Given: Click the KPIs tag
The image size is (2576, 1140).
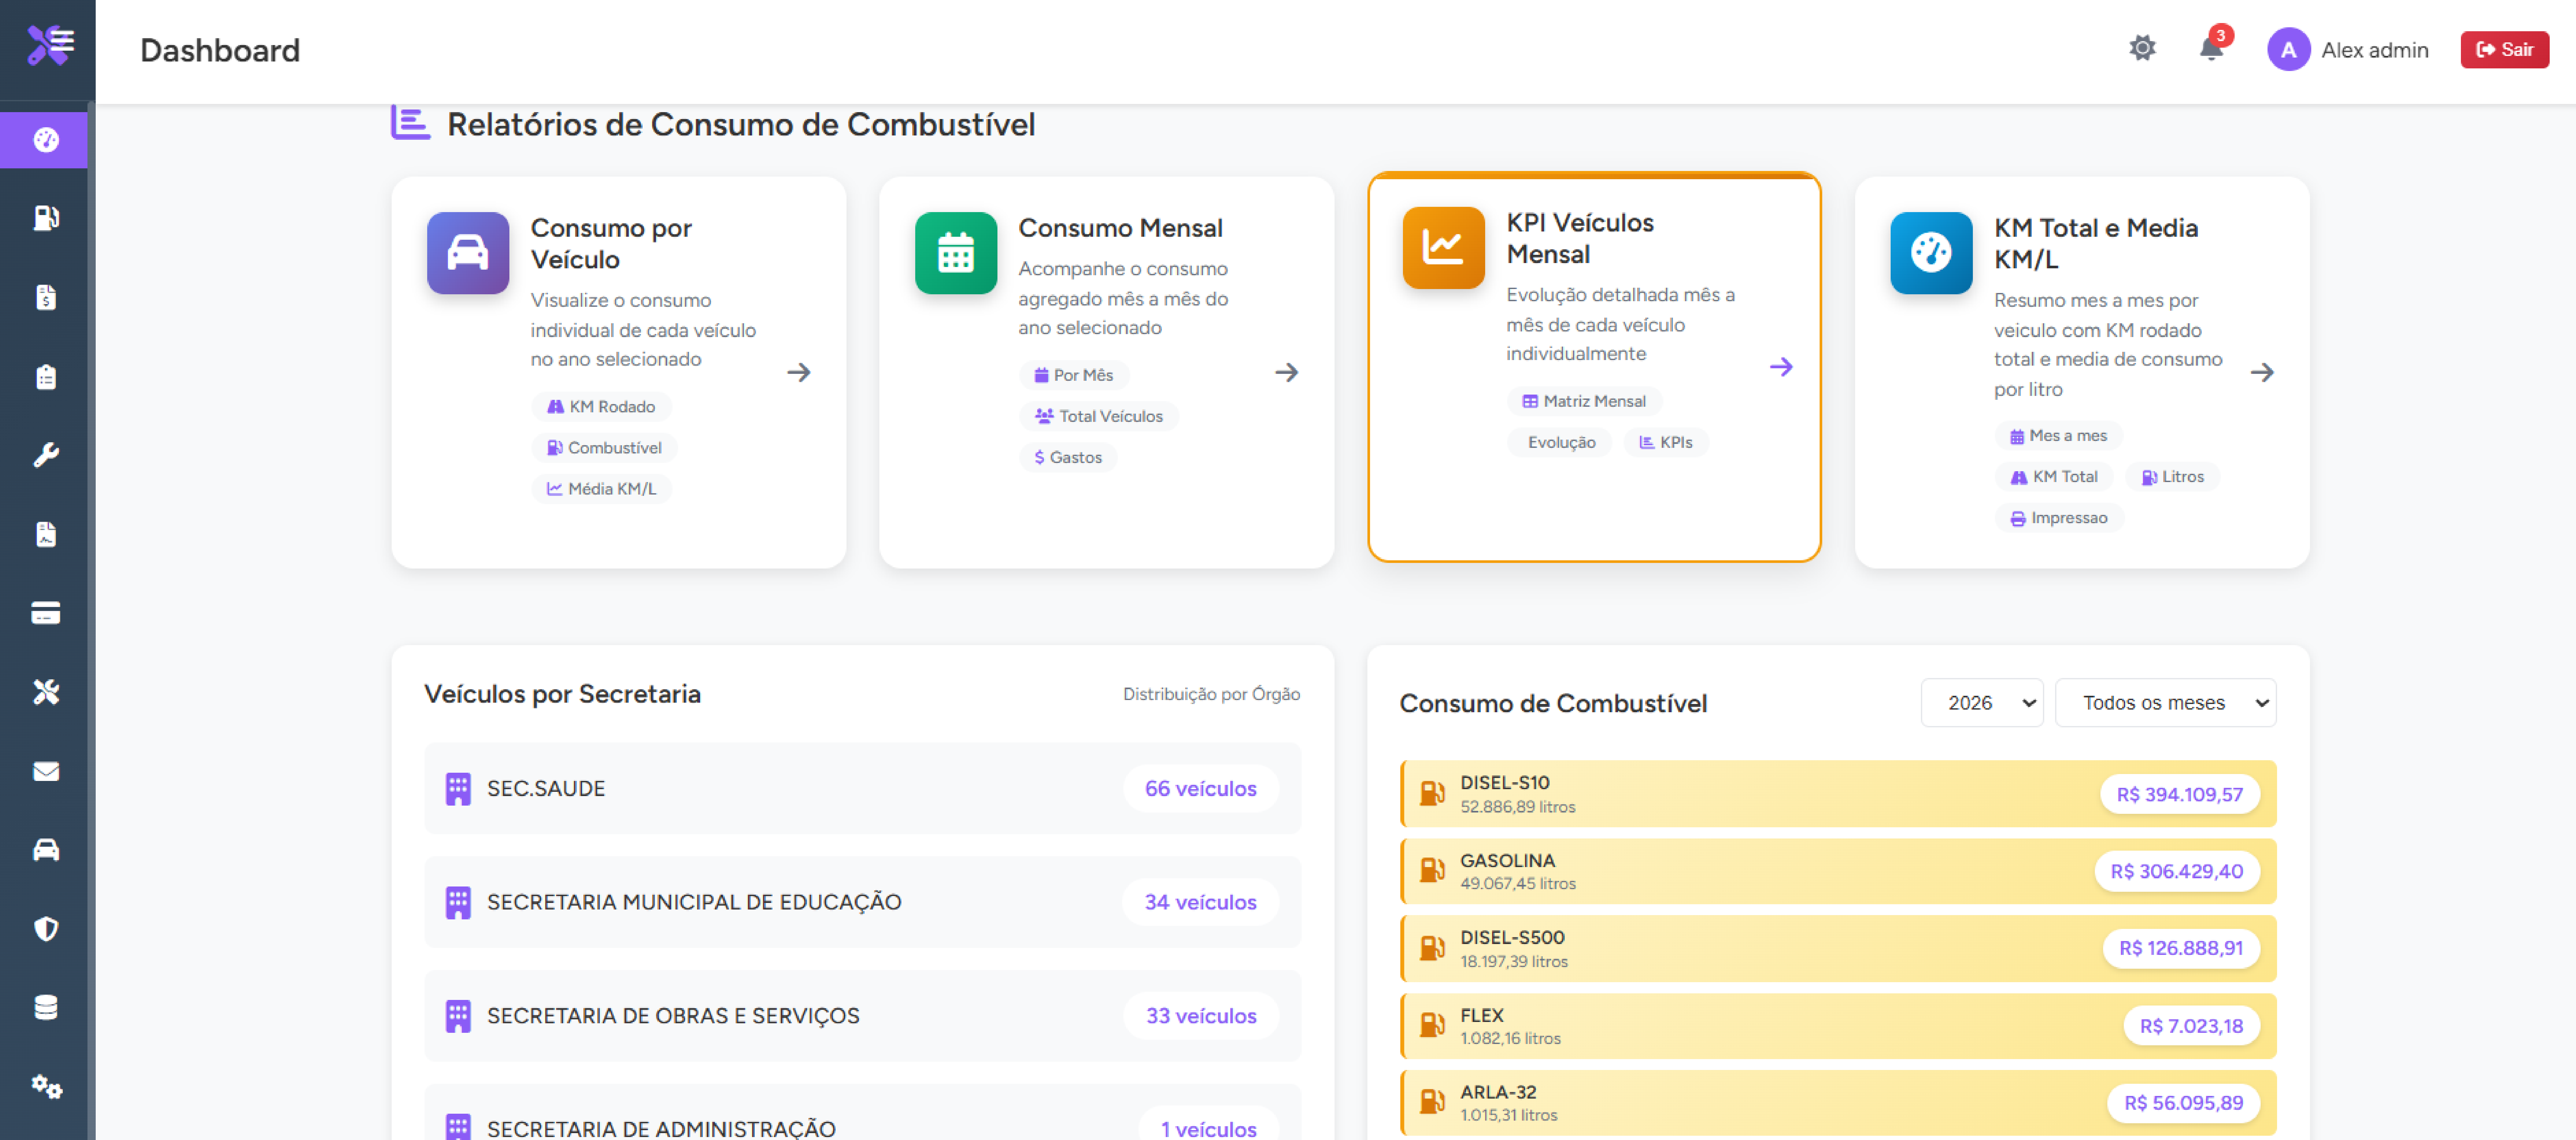Looking at the screenshot, I should point(1666,442).
